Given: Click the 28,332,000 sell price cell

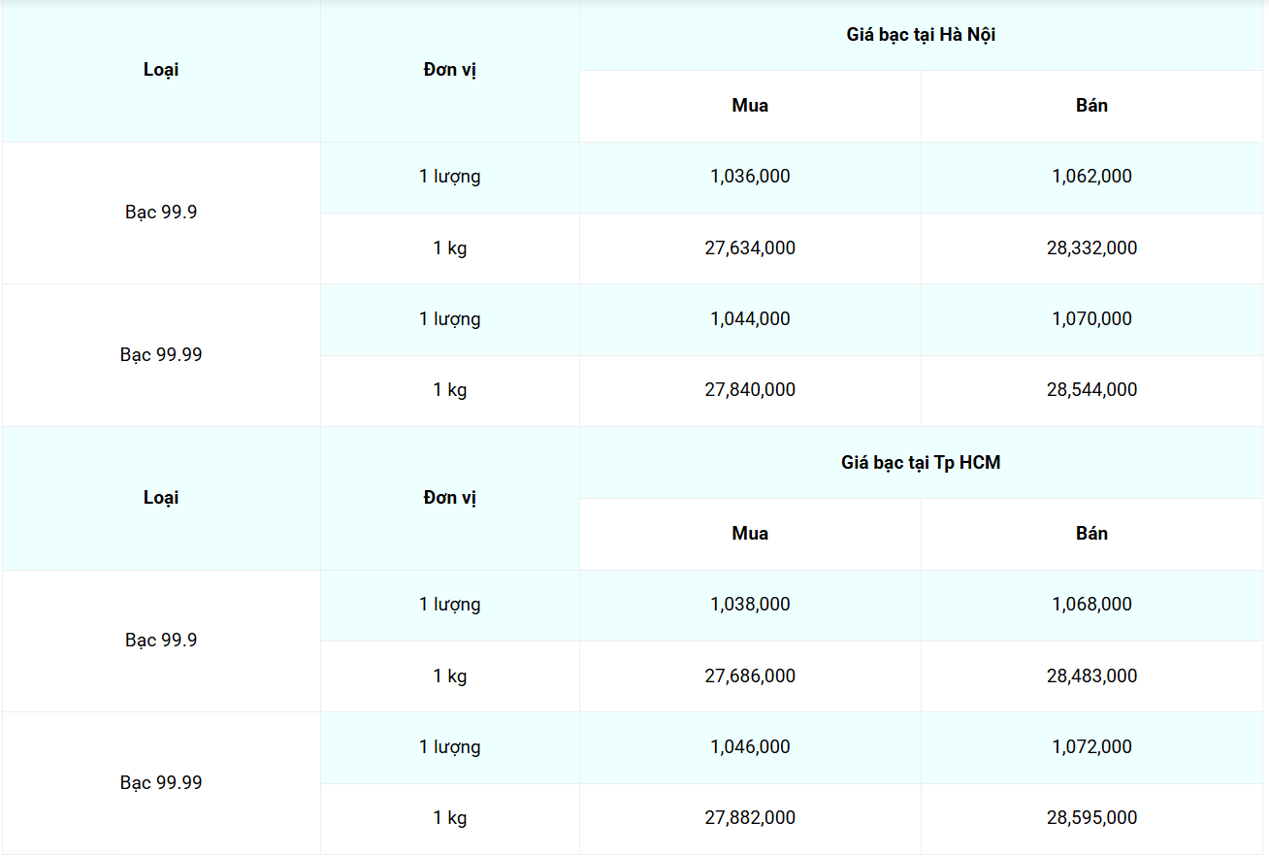Looking at the screenshot, I should 1091,248.
